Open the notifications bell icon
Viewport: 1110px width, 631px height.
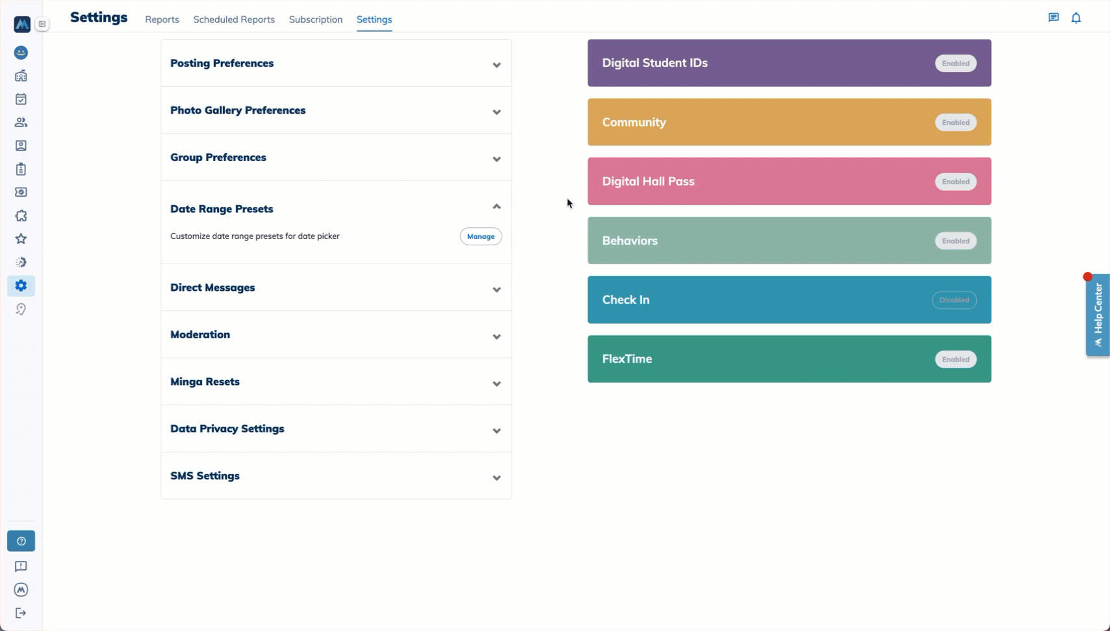pos(1076,18)
